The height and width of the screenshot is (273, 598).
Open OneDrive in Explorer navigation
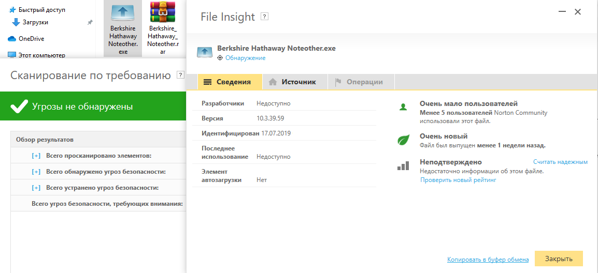(31, 39)
